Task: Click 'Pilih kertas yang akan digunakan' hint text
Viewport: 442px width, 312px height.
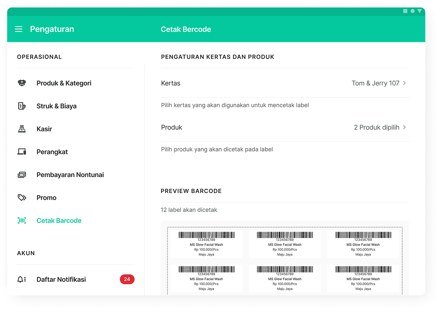Action: (x=235, y=105)
